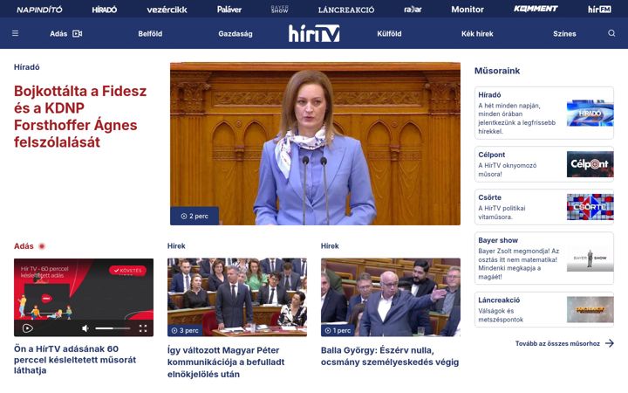Follow Tovább az összes műsorhoz link
Image resolution: width=628 pixels, height=393 pixels.
pyautogui.click(x=557, y=344)
